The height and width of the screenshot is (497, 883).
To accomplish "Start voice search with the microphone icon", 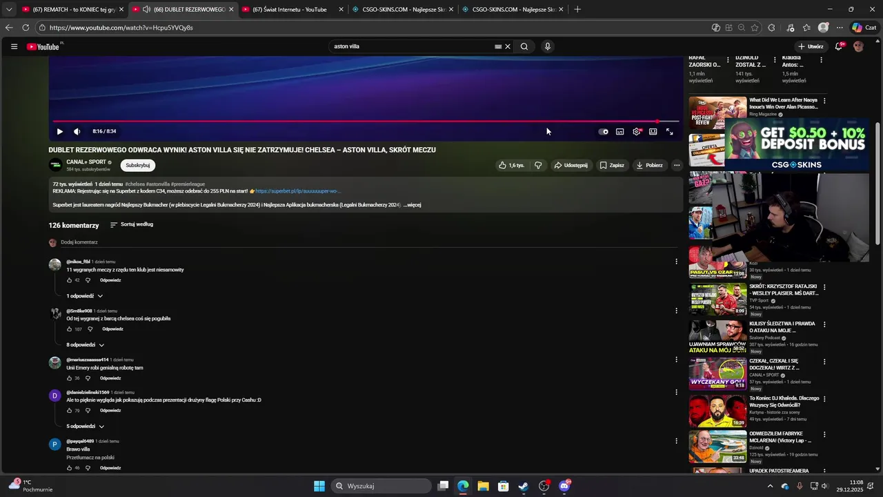I will click(x=548, y=47).
